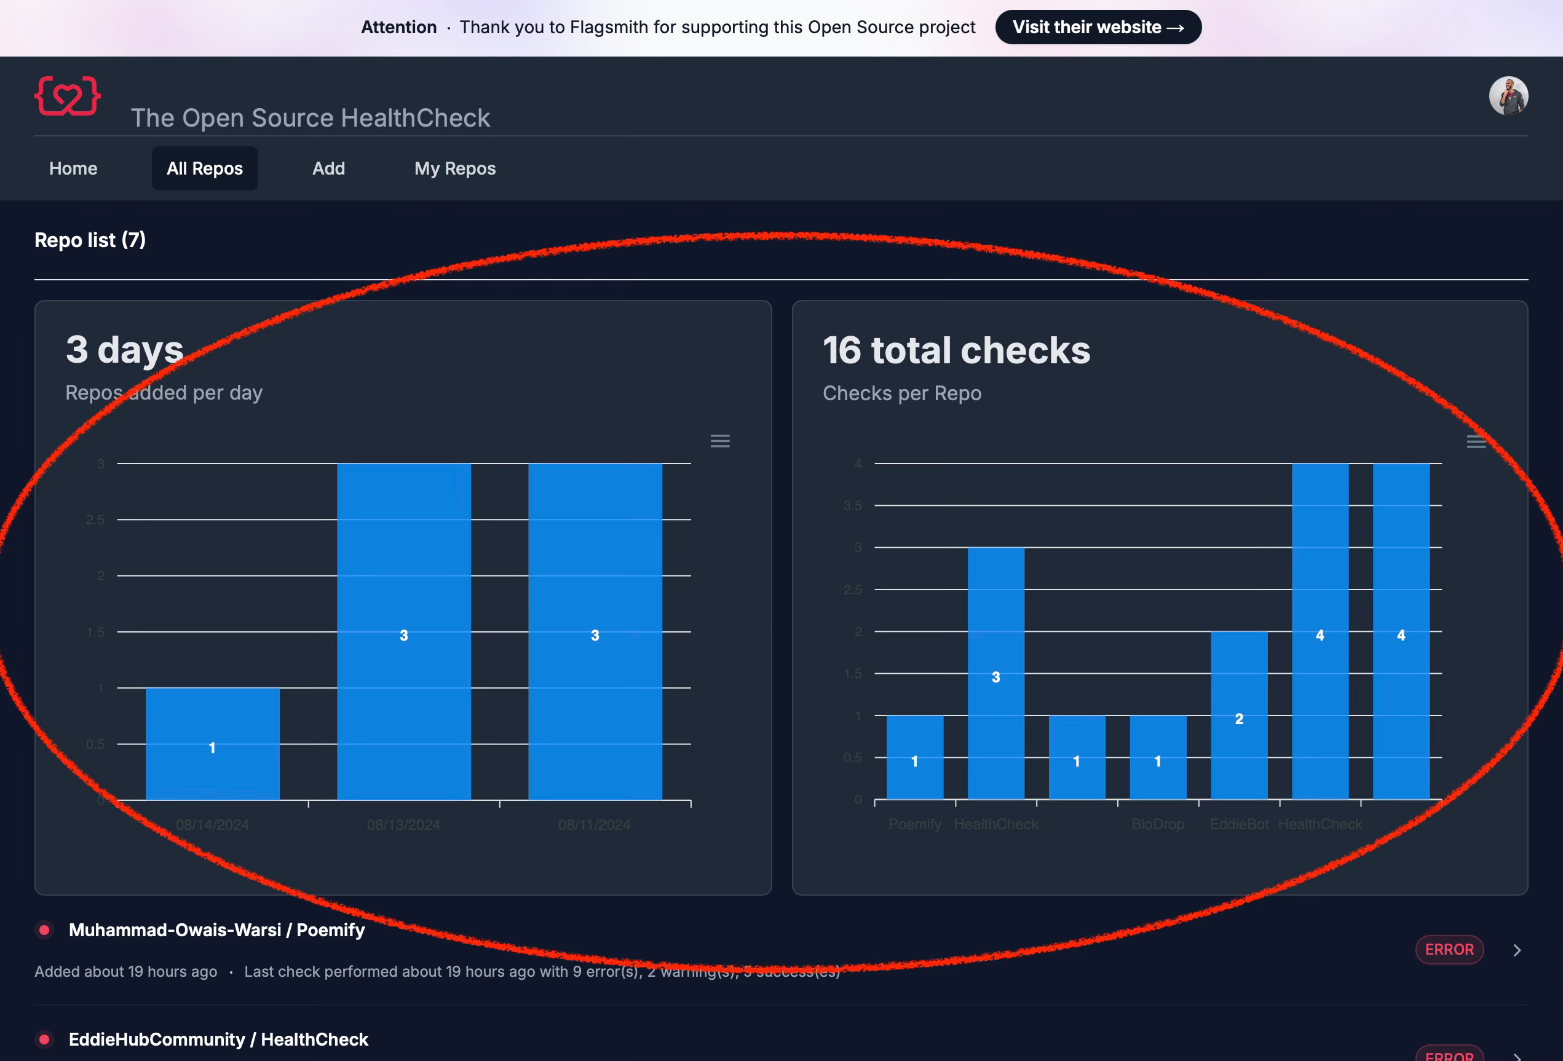Go to the Home tab

click(73, 168)
